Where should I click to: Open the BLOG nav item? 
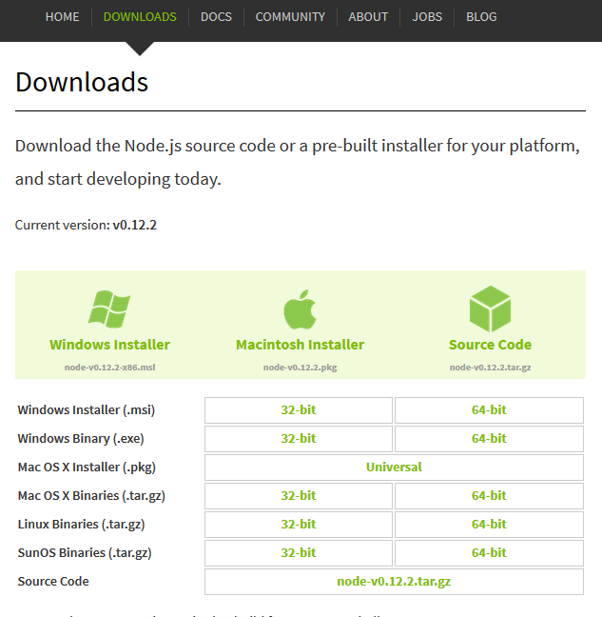point(481,17)
